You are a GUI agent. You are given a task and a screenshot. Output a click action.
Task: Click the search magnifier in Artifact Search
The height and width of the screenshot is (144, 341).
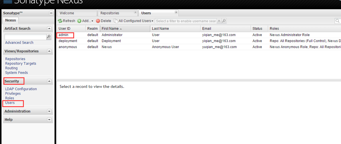click(x=49, y=37)
